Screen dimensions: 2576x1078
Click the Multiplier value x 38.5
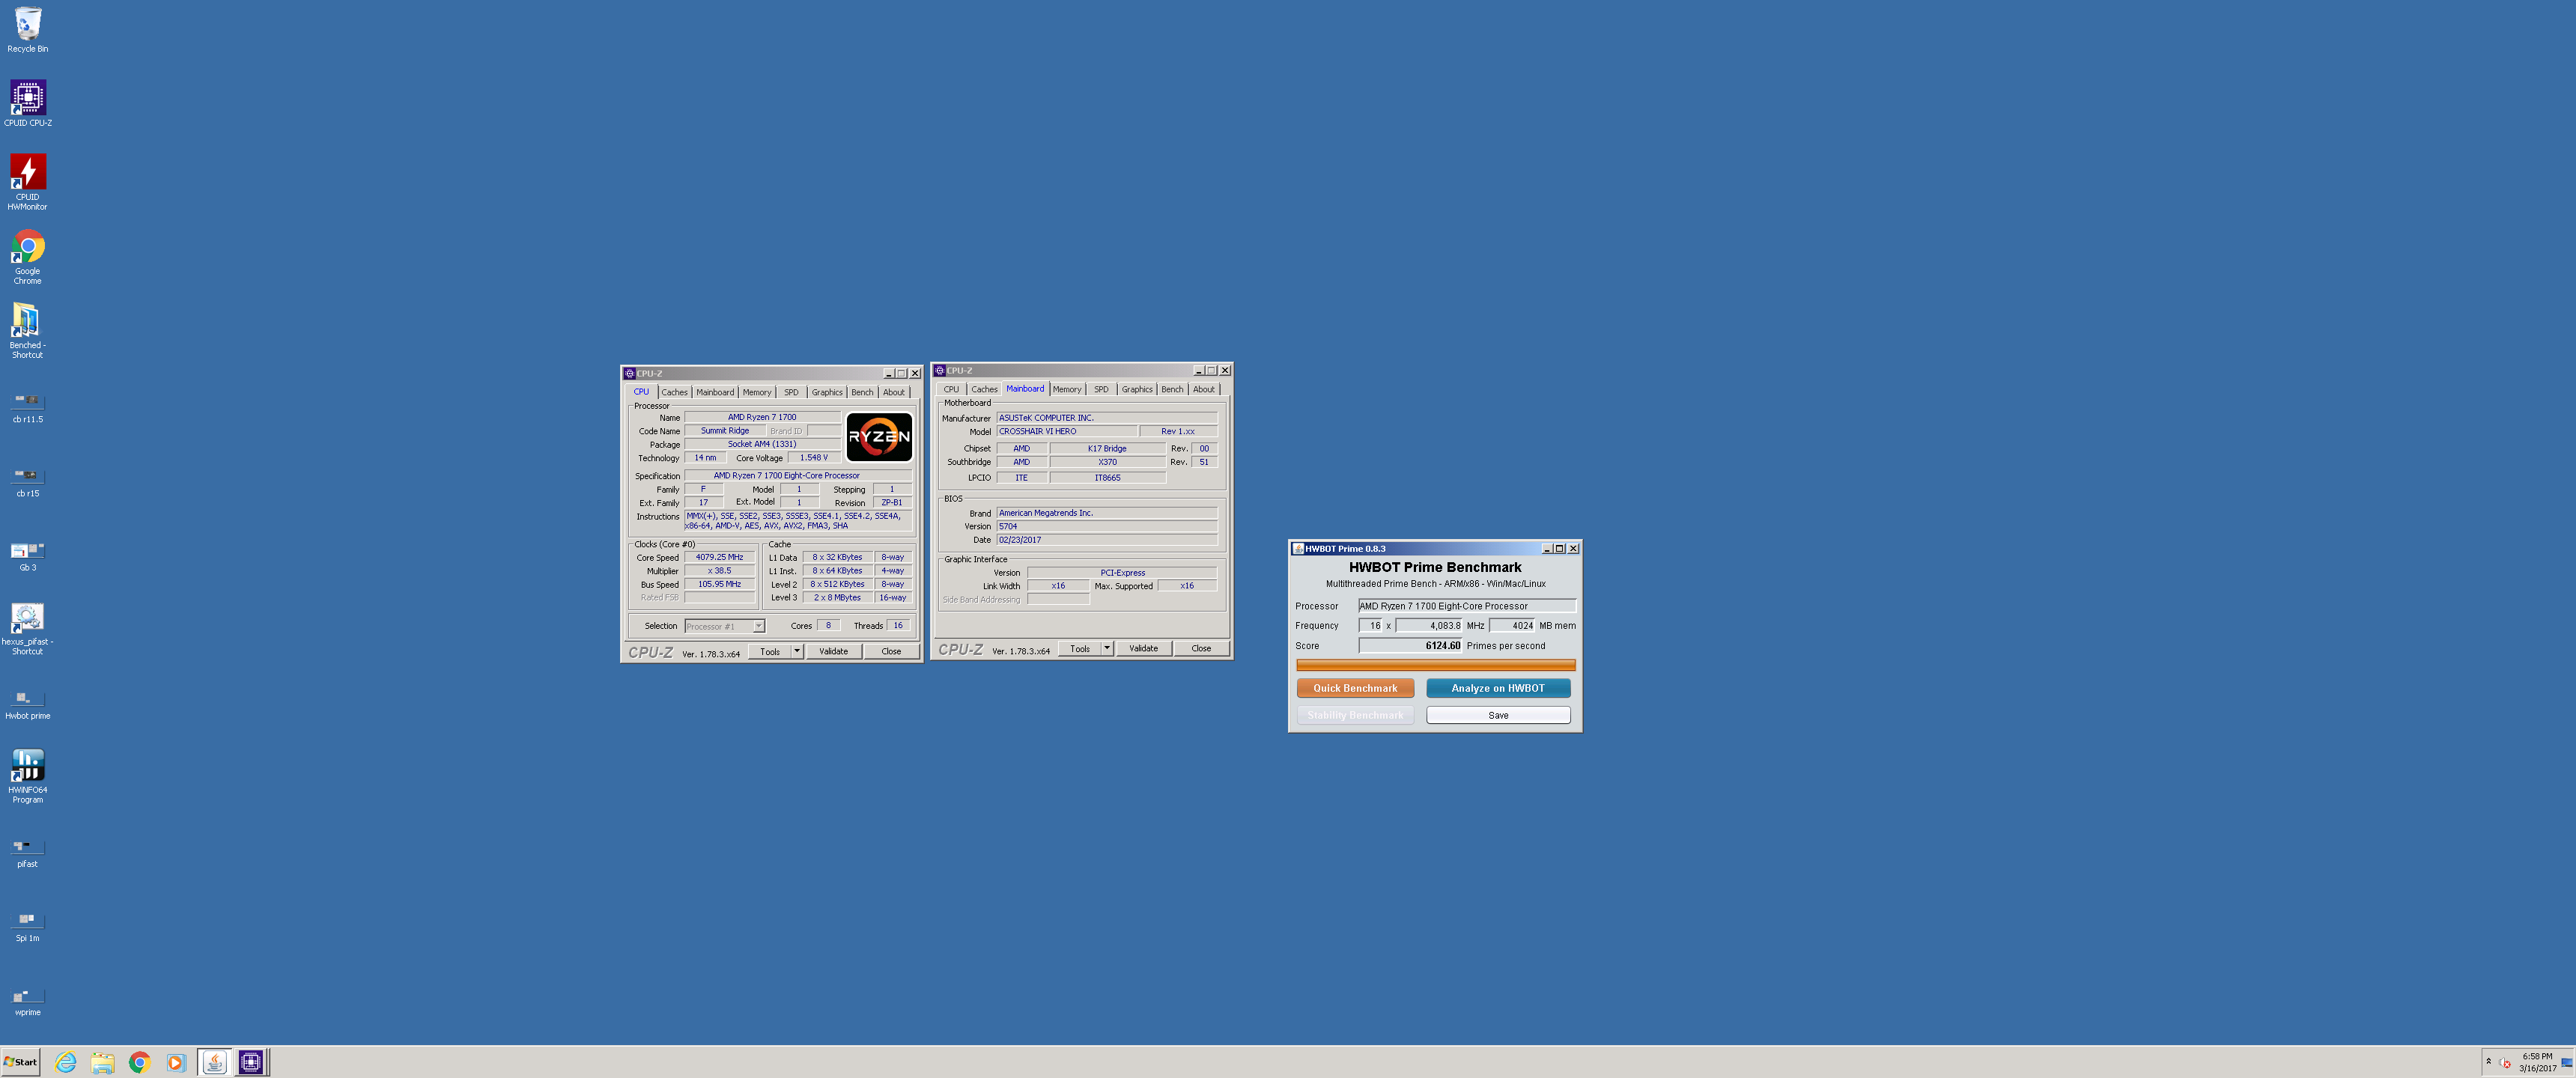click(x=719, y=570)
